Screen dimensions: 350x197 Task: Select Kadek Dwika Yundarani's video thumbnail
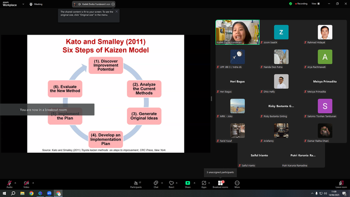tap(237, 32)
